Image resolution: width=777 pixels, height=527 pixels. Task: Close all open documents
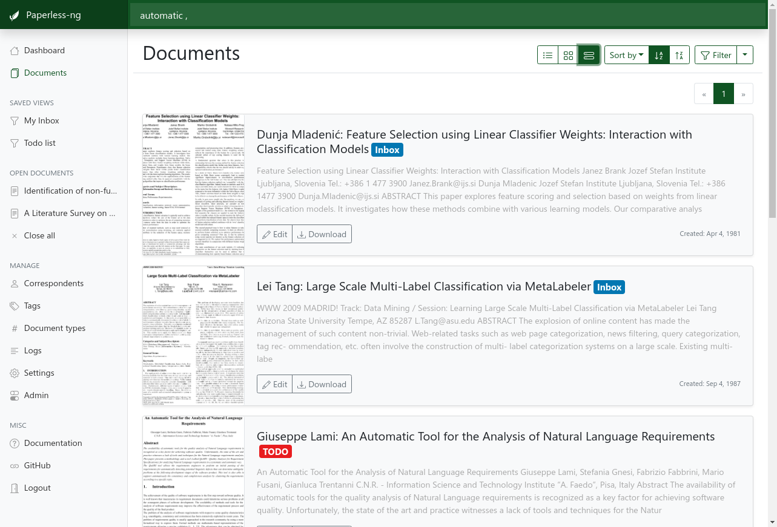(x=39, y=235)
